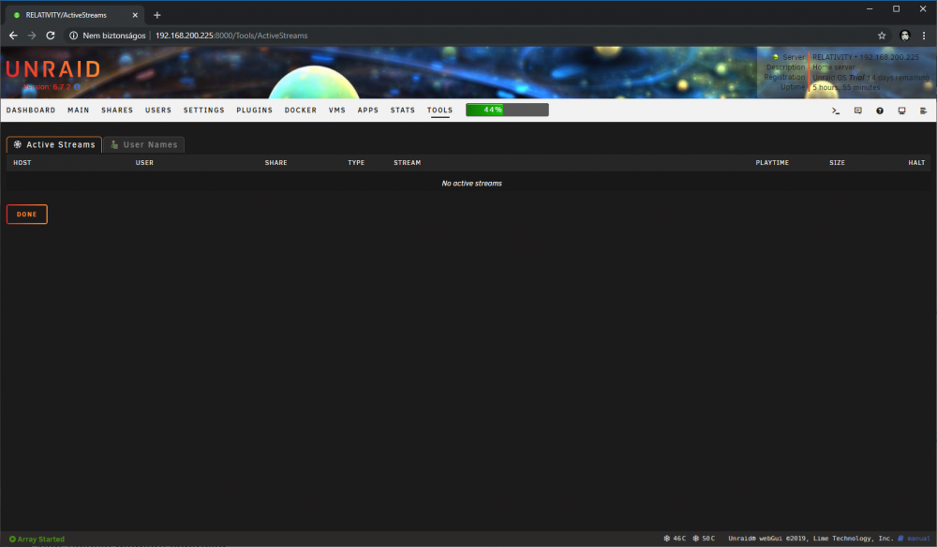Open the Stats menu
The height and width of the screenshot is (547, 937).
tap(403, 111)
